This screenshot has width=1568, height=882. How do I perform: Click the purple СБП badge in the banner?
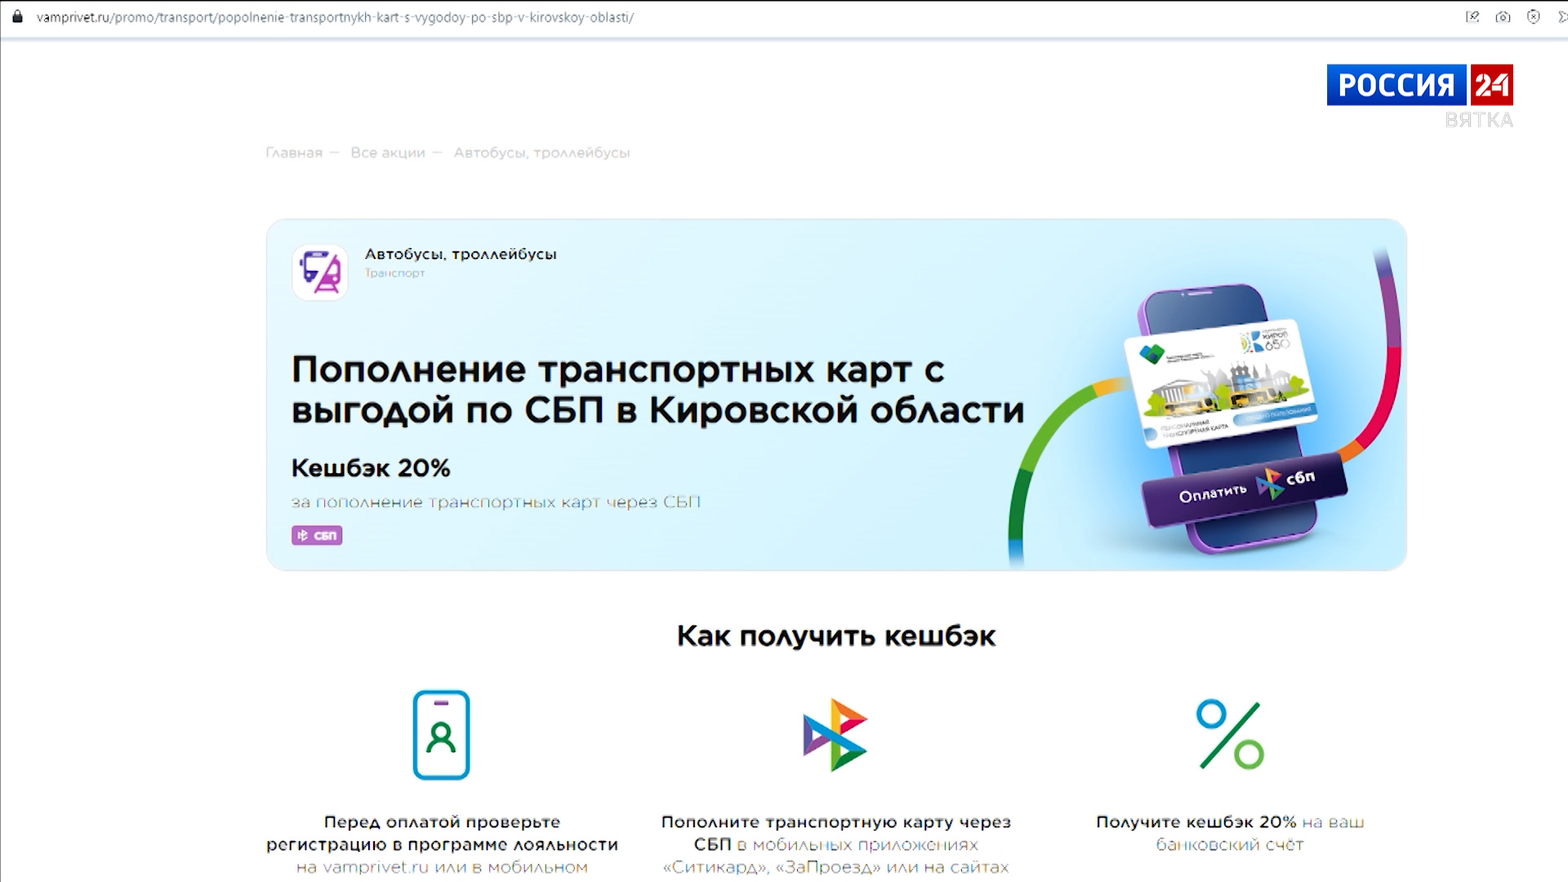(317, 536)
